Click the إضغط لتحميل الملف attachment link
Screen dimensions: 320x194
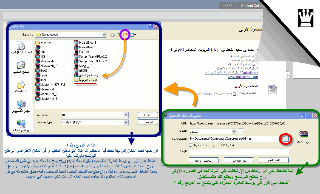click(x=222, y=94)
